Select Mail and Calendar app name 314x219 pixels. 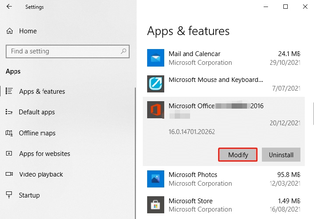(x=194, y=54)
